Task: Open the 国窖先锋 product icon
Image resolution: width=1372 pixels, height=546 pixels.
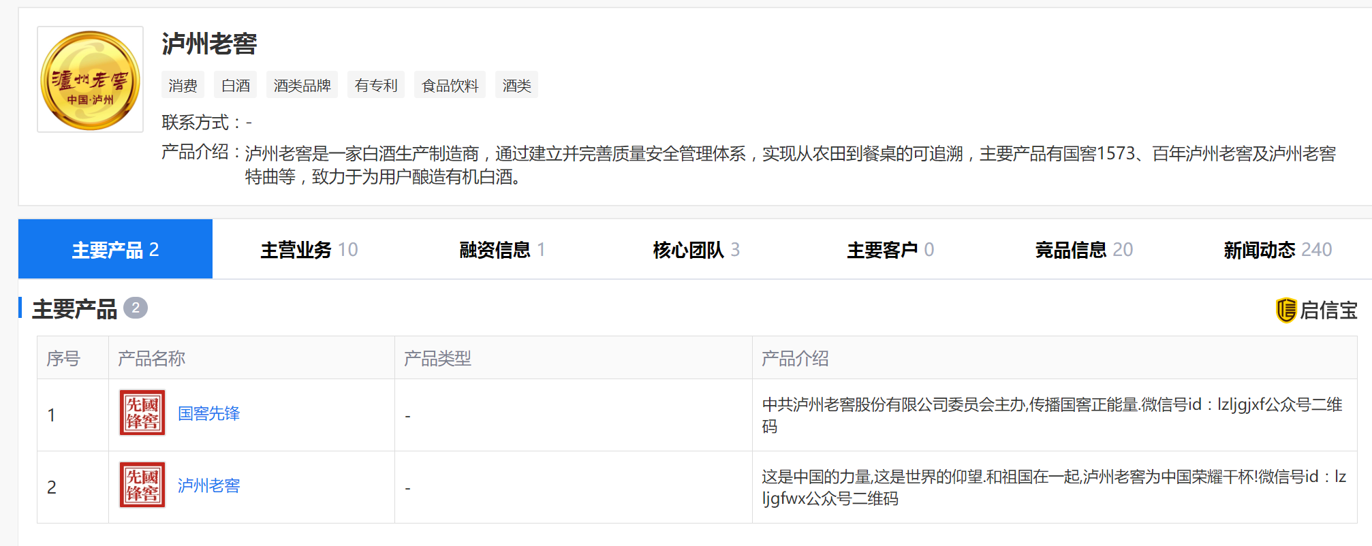Action: [142, 413]
